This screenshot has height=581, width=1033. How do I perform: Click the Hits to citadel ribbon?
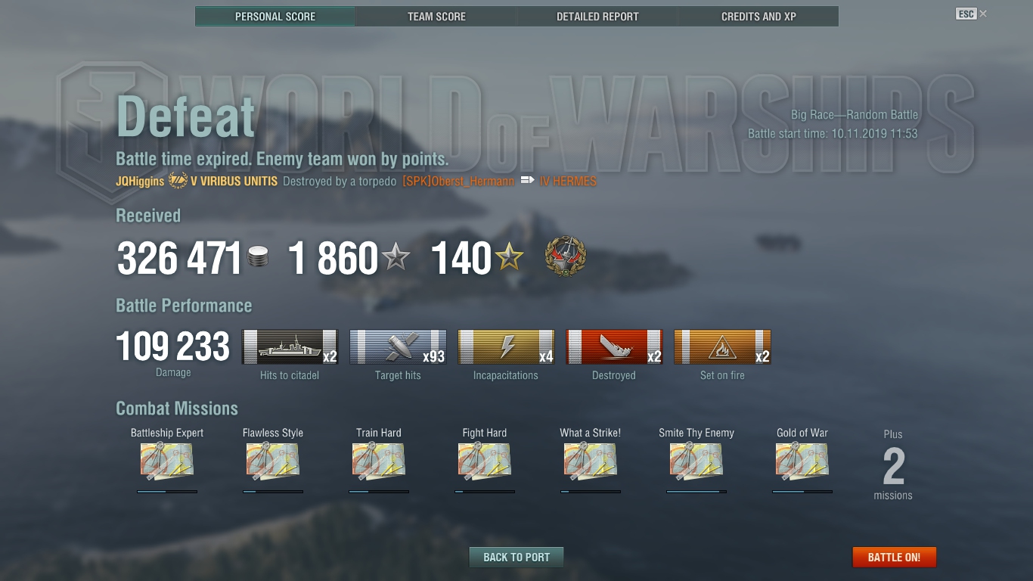point(290,347)
